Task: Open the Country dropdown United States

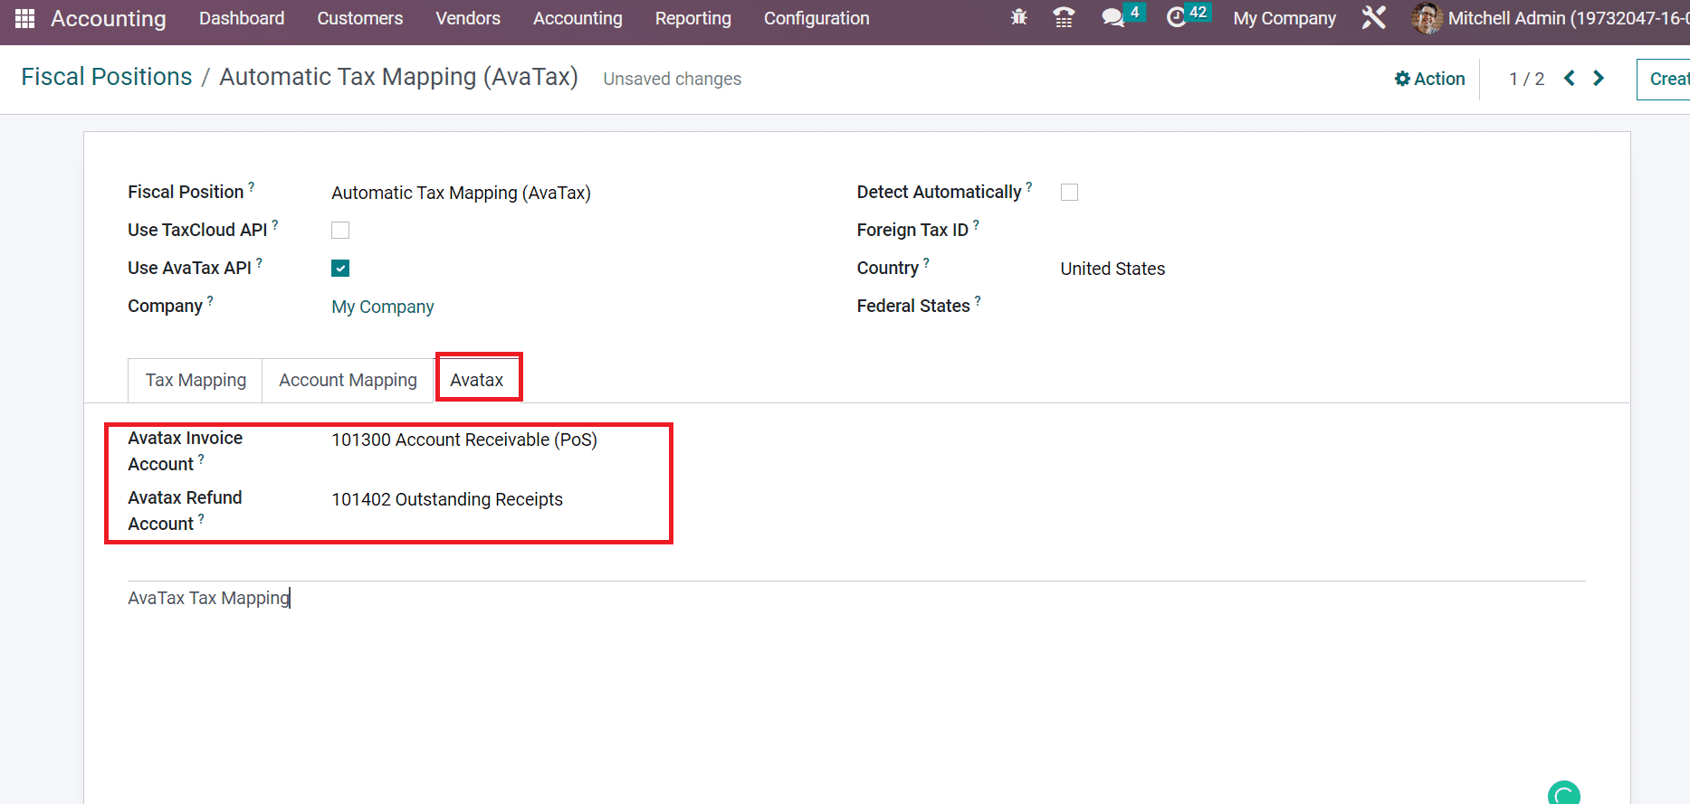Action: (1112, 269)
